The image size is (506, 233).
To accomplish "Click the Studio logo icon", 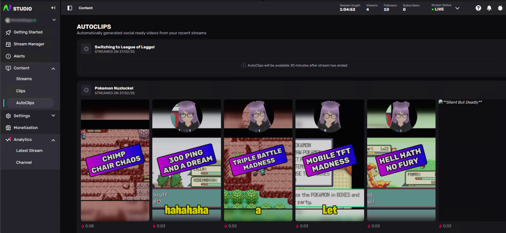I will [x=7, y=8].
